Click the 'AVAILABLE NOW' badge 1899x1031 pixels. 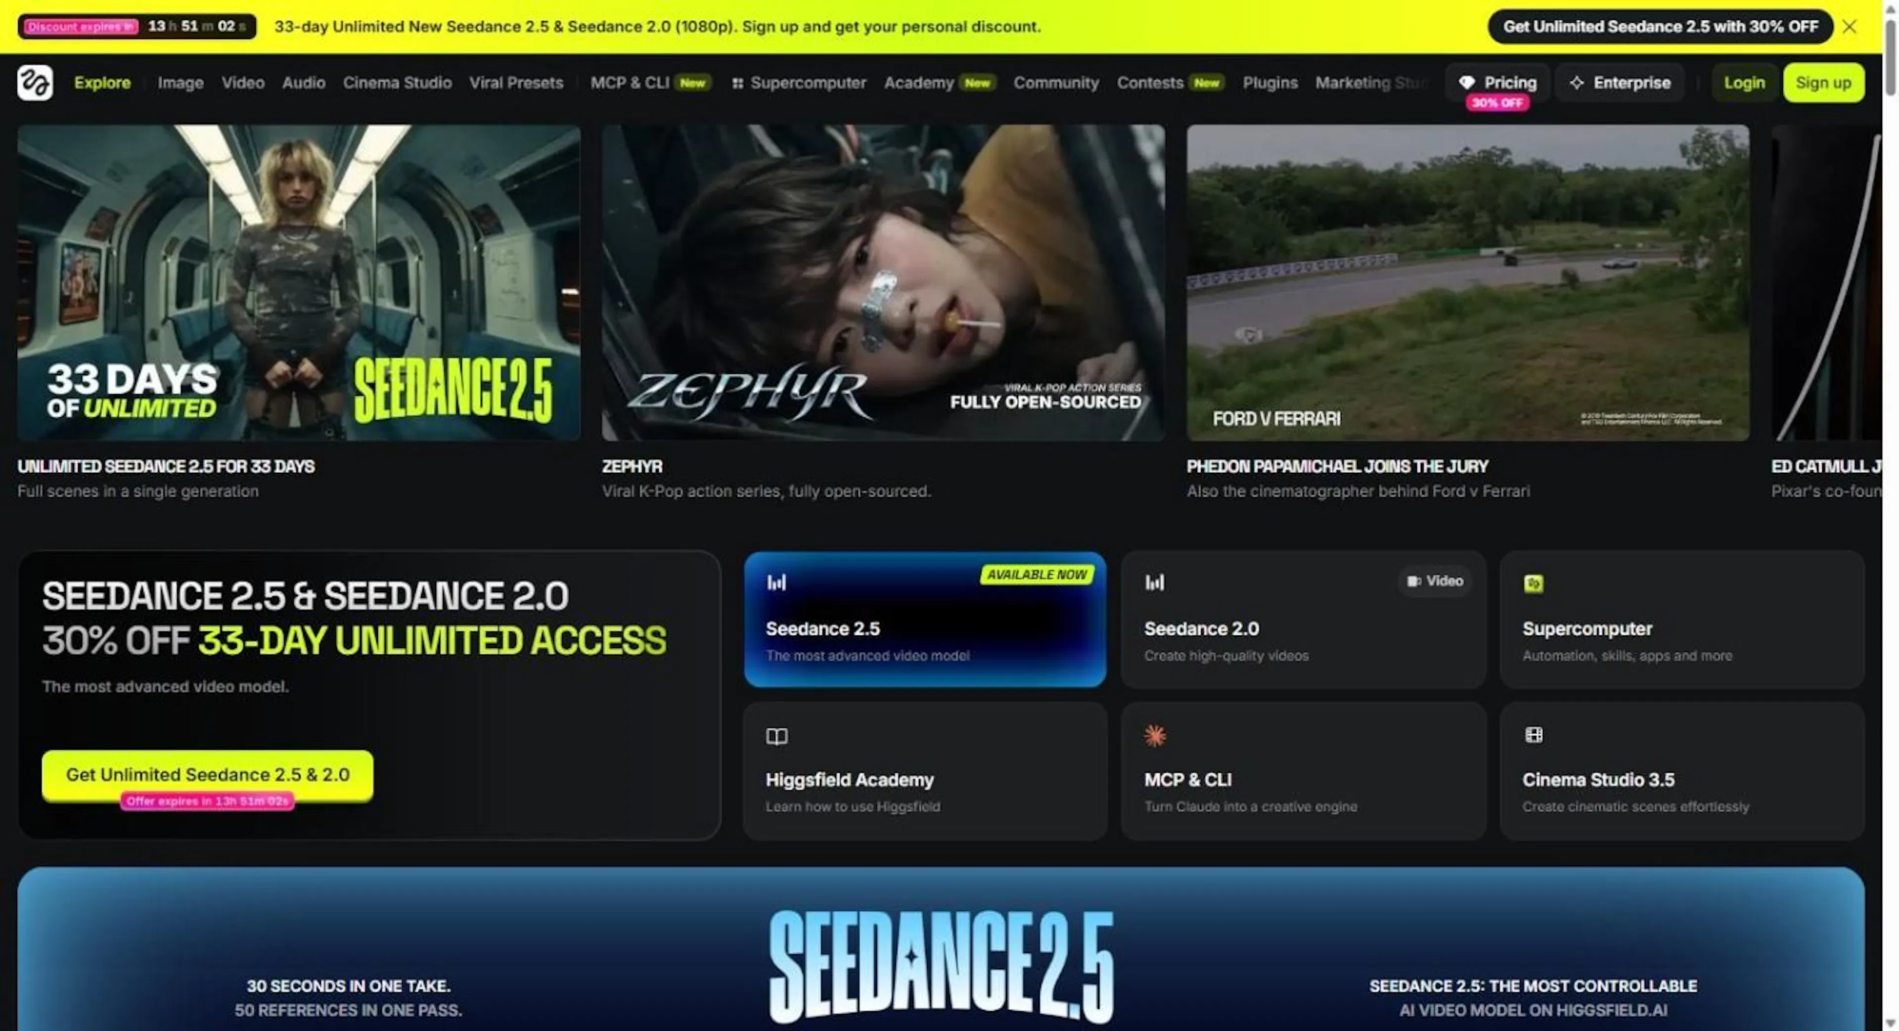point(1037,575)
